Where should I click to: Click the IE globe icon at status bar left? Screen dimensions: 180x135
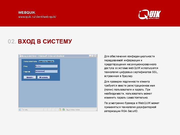tap(20, 109)
